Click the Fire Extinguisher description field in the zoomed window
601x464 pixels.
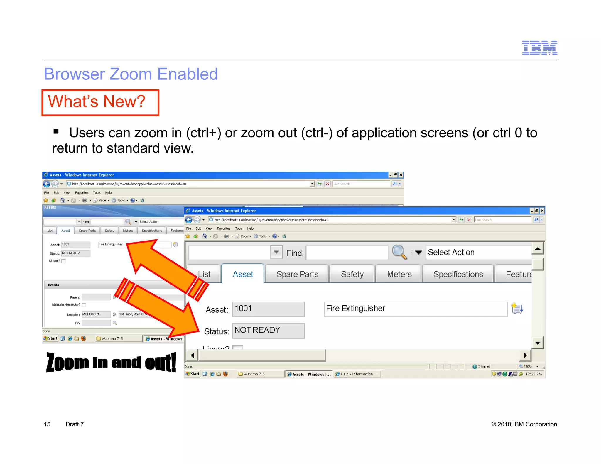pos(416,309)
